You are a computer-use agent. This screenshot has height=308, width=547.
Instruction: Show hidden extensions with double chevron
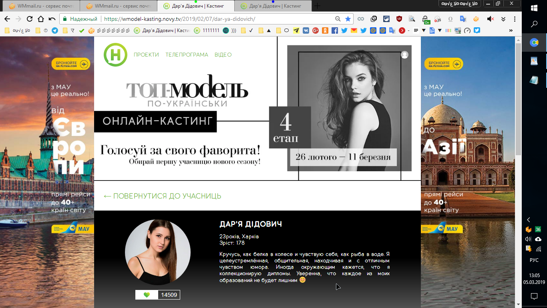503,19
